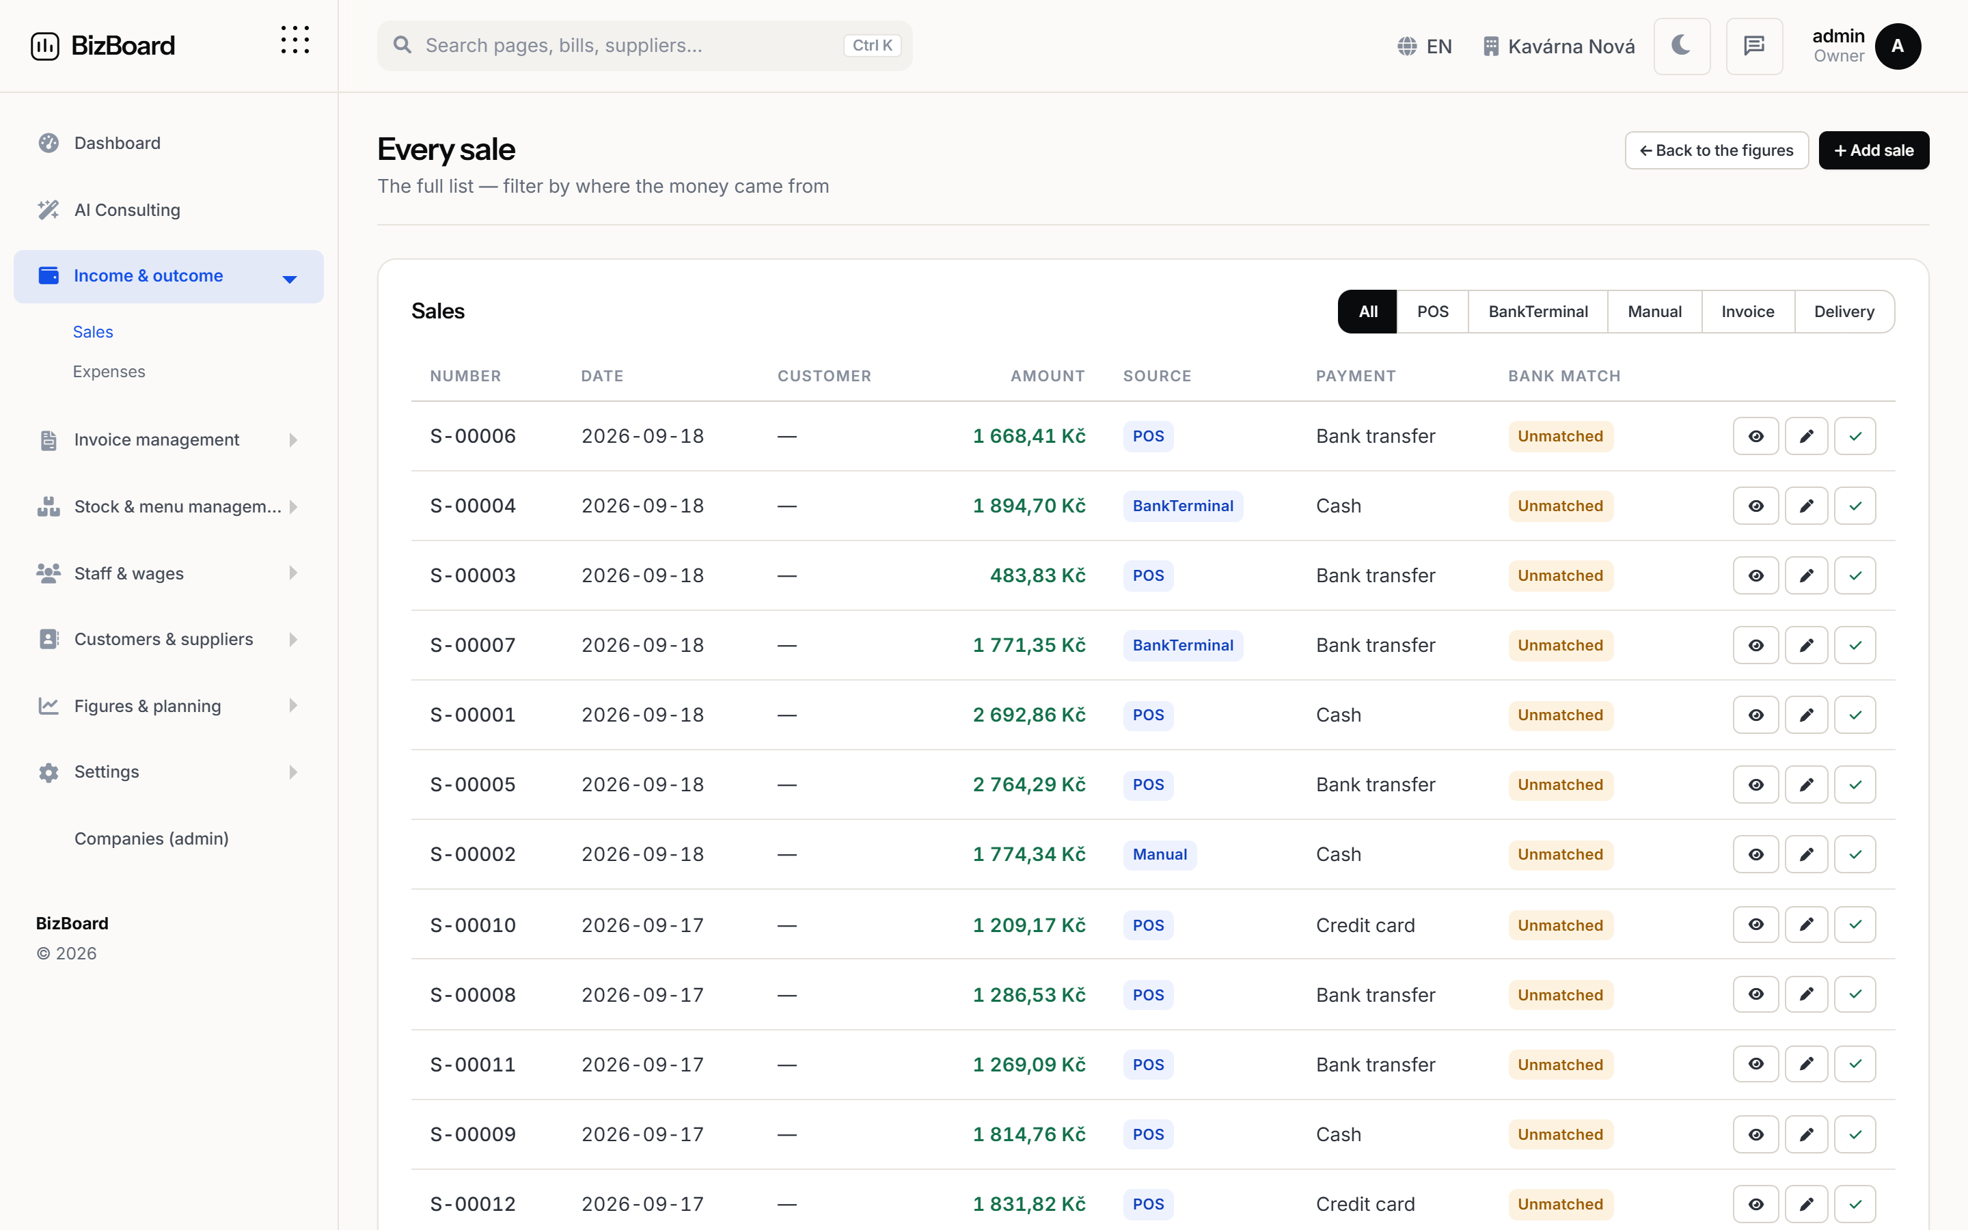View sale S-00007 with eye icon
Image resolution: width=1968 pixels, height=1230 pixels.
[x=1755, y=645]
